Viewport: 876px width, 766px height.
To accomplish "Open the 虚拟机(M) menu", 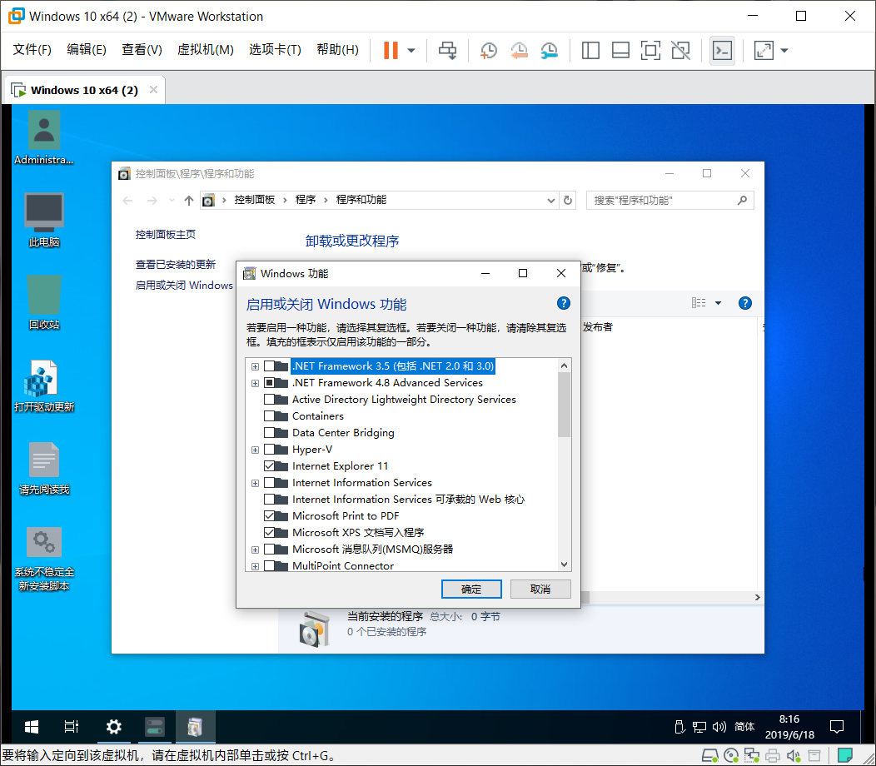I will (205, 50).
